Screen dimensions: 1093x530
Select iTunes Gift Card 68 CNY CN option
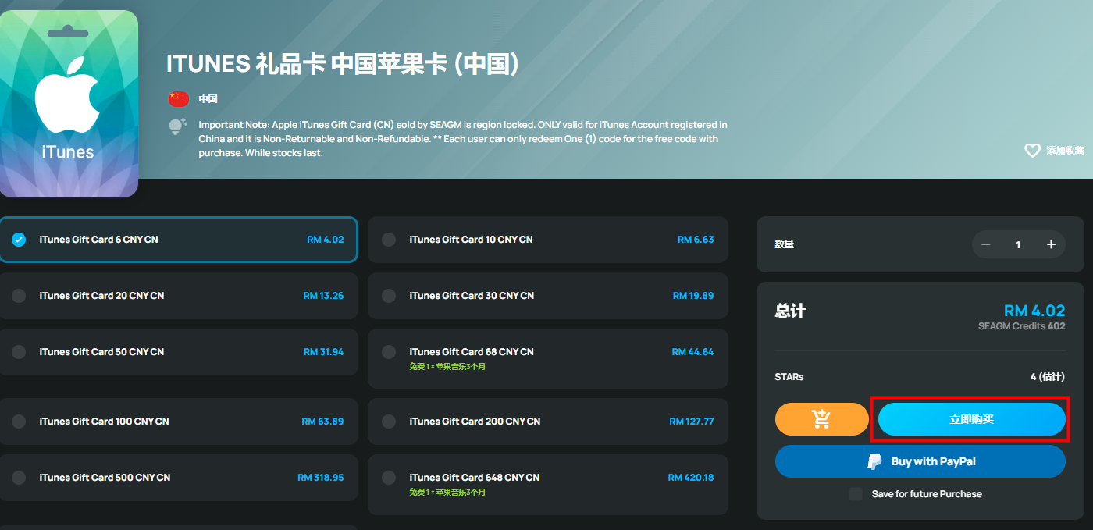pos(548,358)
